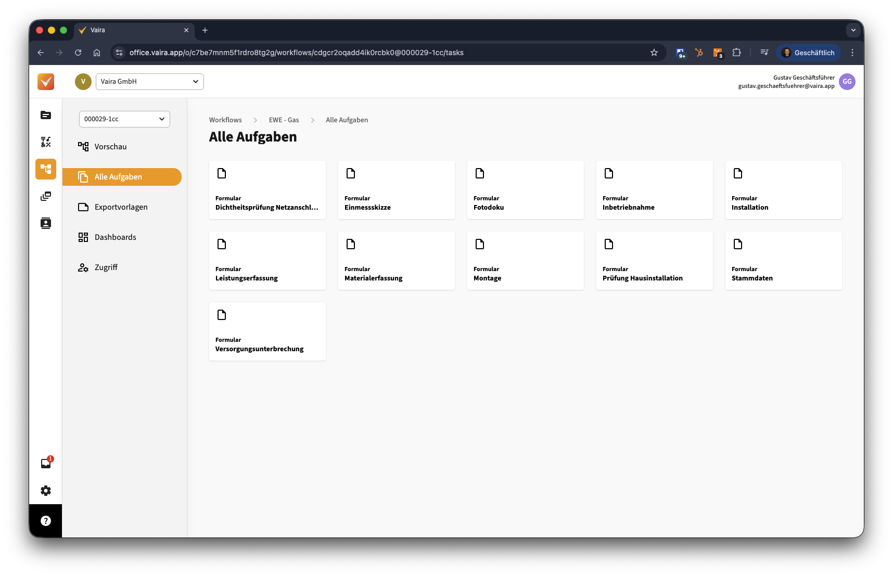Image resolution: width=893 pixels, height=576 pixels.
Task: Click the Workflows breadcrumb link
Action: pos(225,120)
